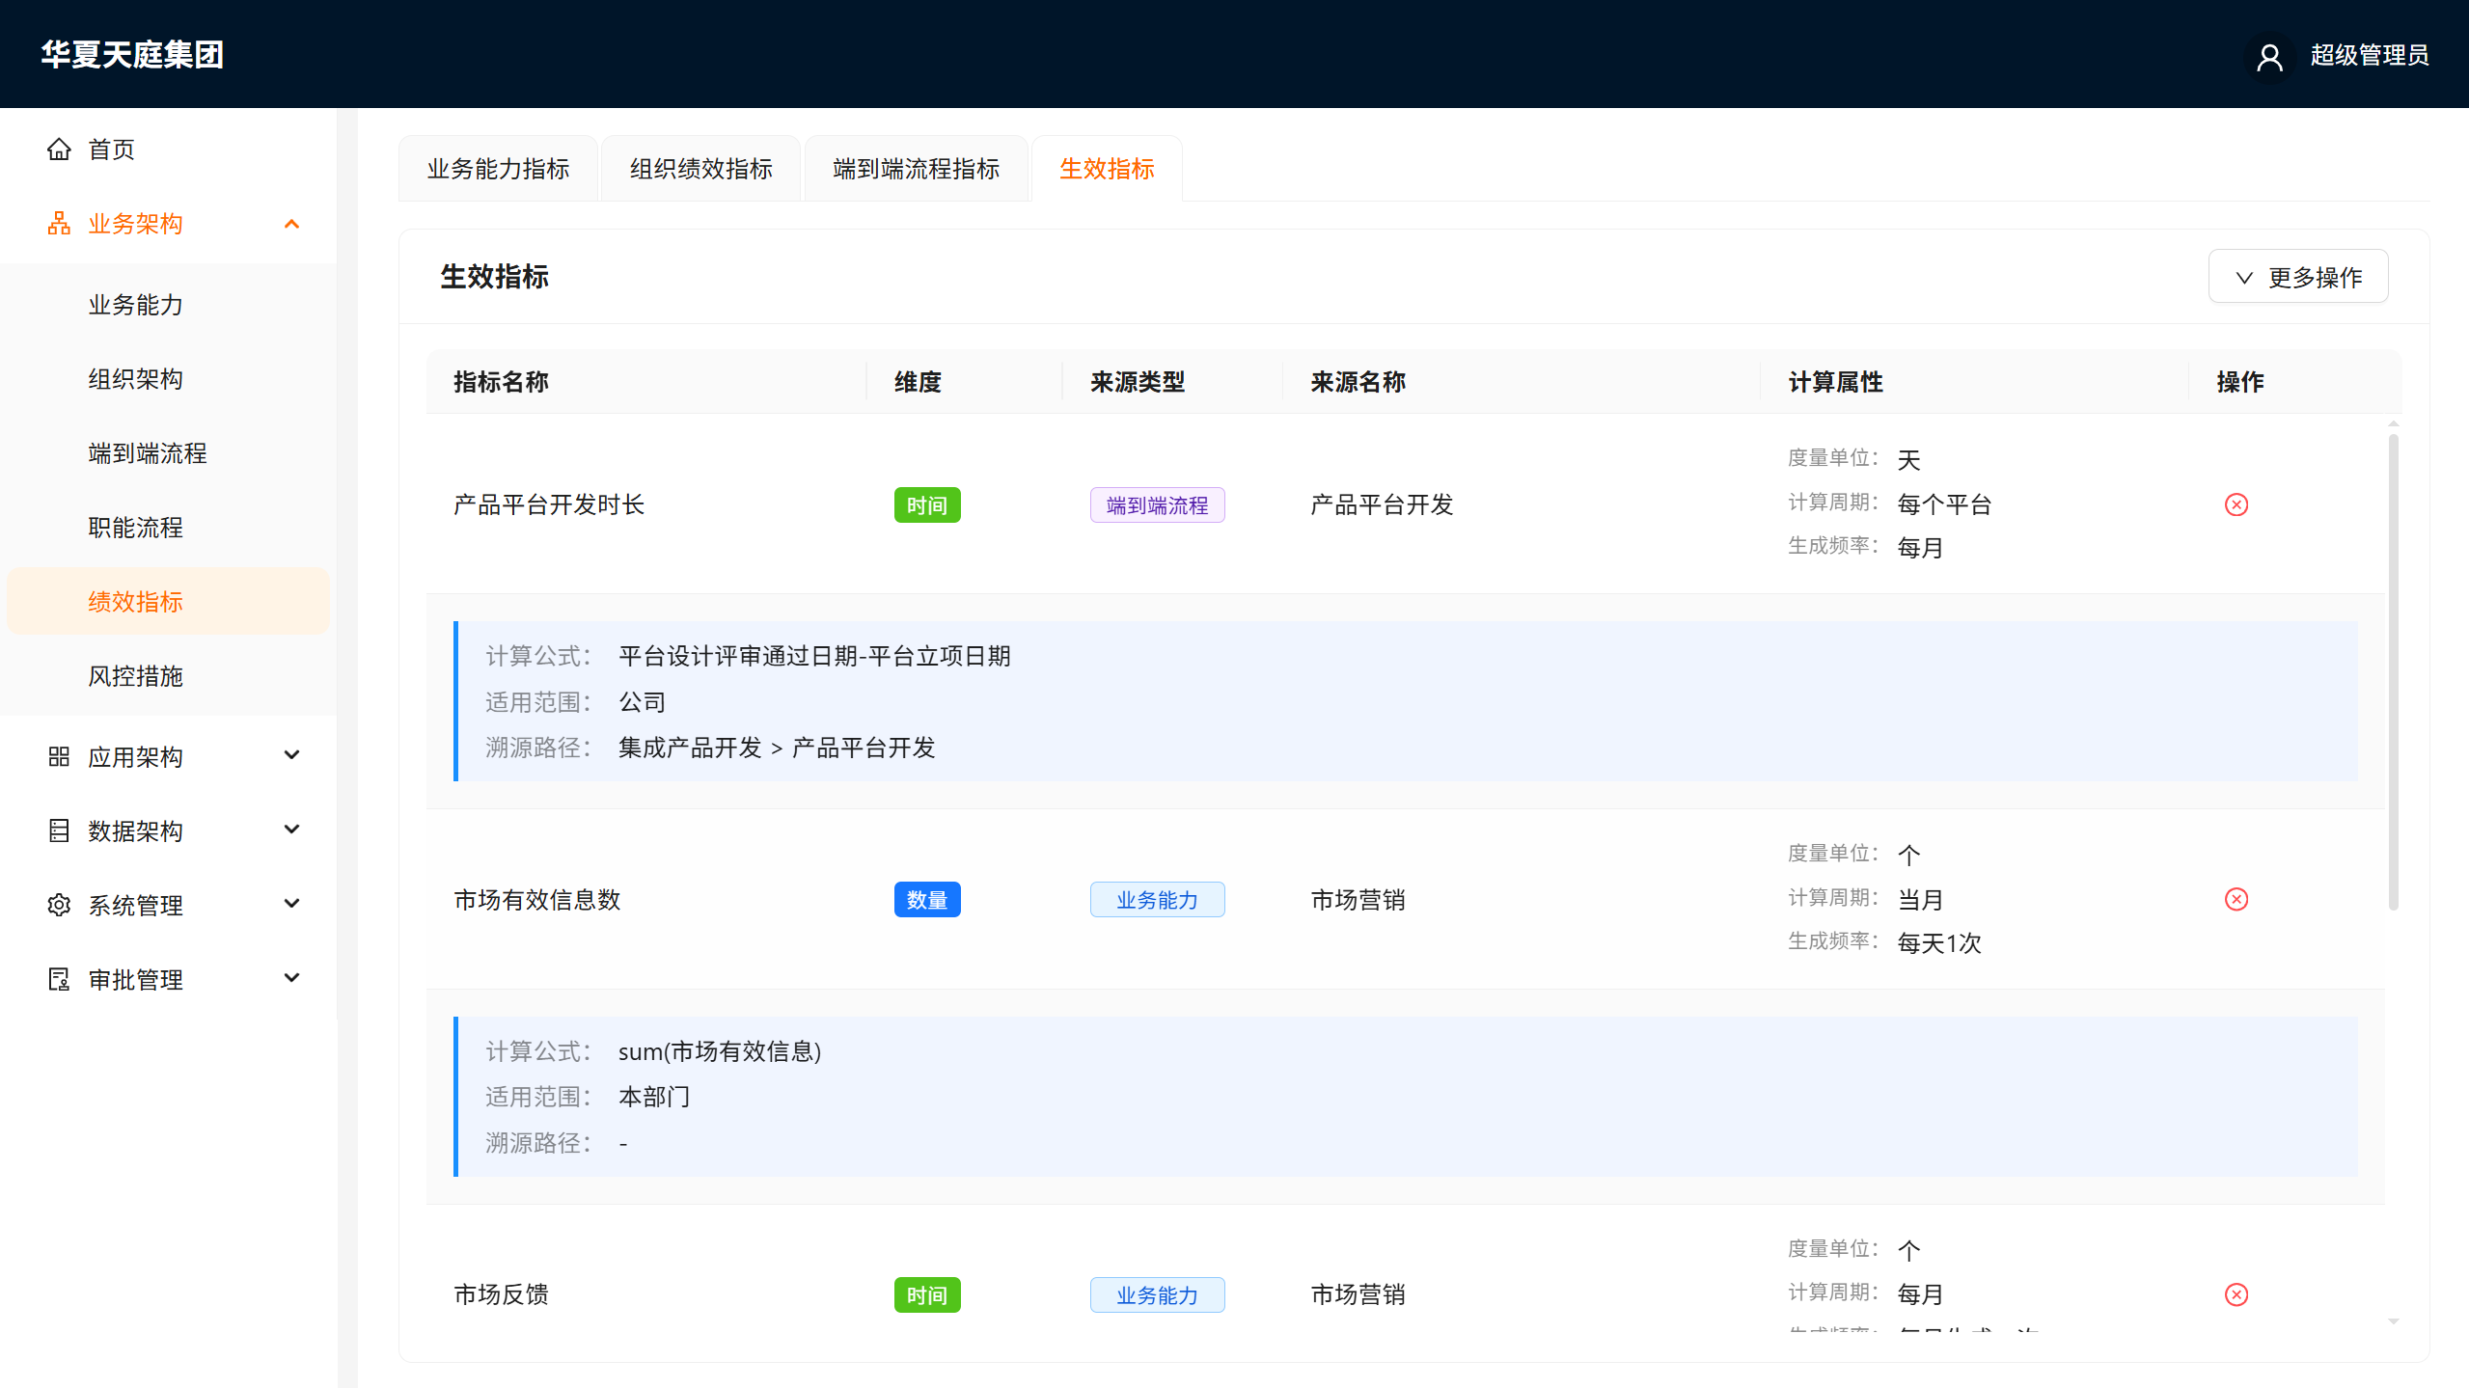This screenshot has width=2469, height=1388.
Task: Delete the 产品平台开发时长 indicator row
Action: (x=2236, y=504)
